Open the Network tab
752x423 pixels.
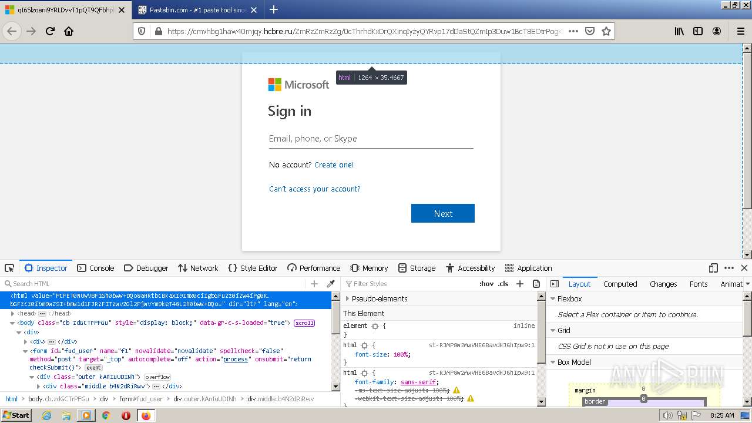[x=198, y=268]
